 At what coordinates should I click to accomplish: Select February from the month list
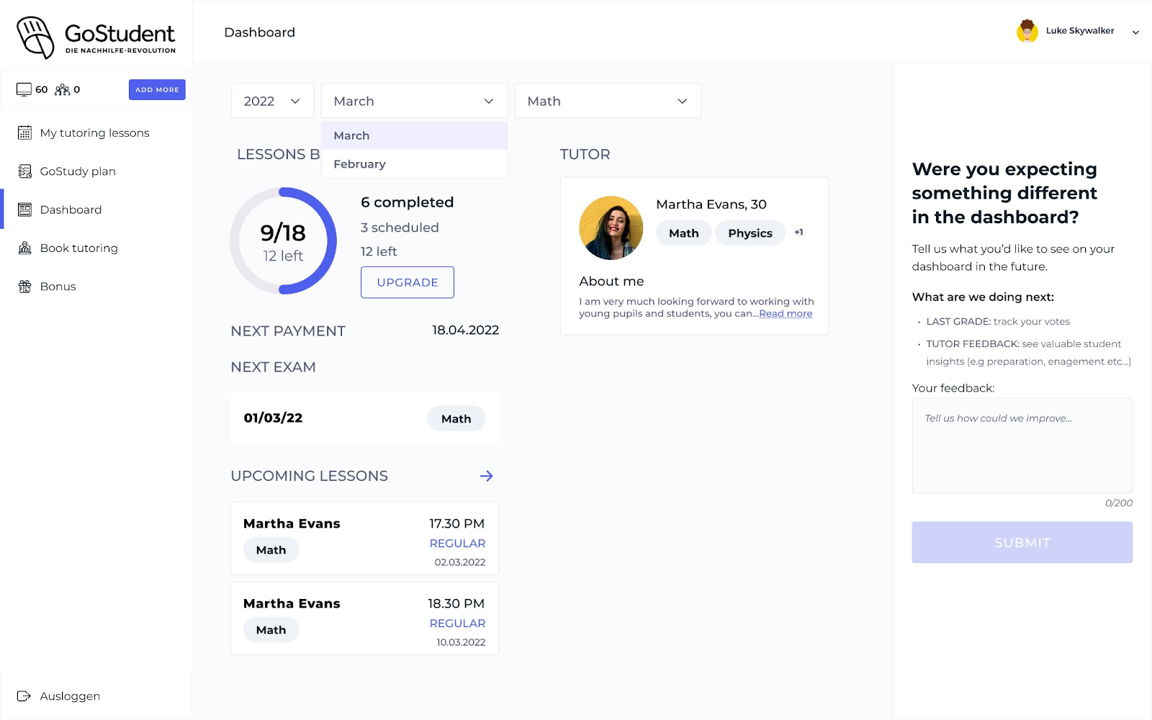(x=359, y=164)
